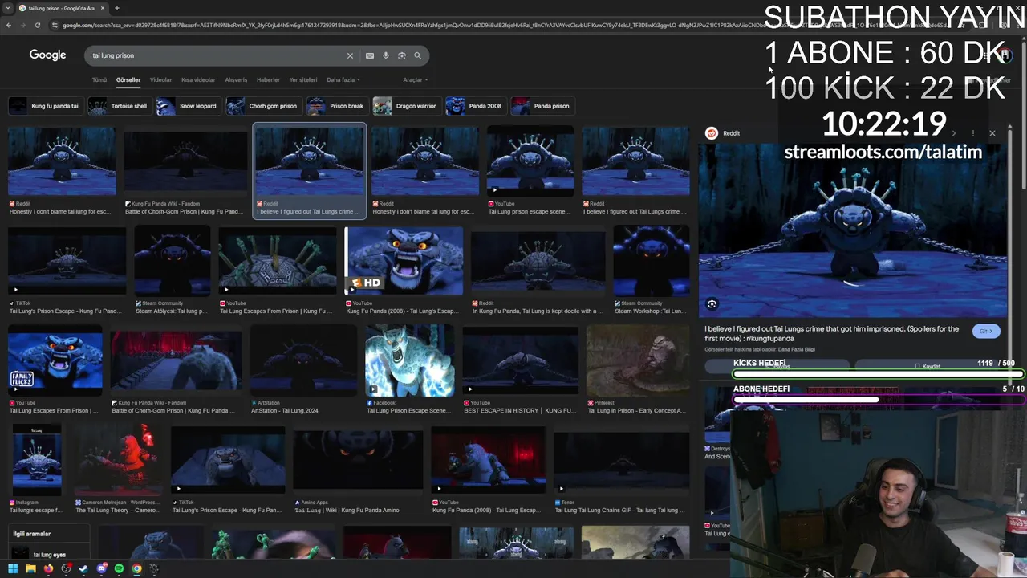The width and height of the screenshot is (1027, 578).
Task: Open Discord from the taskbar
Action: [x=101, y=568]
